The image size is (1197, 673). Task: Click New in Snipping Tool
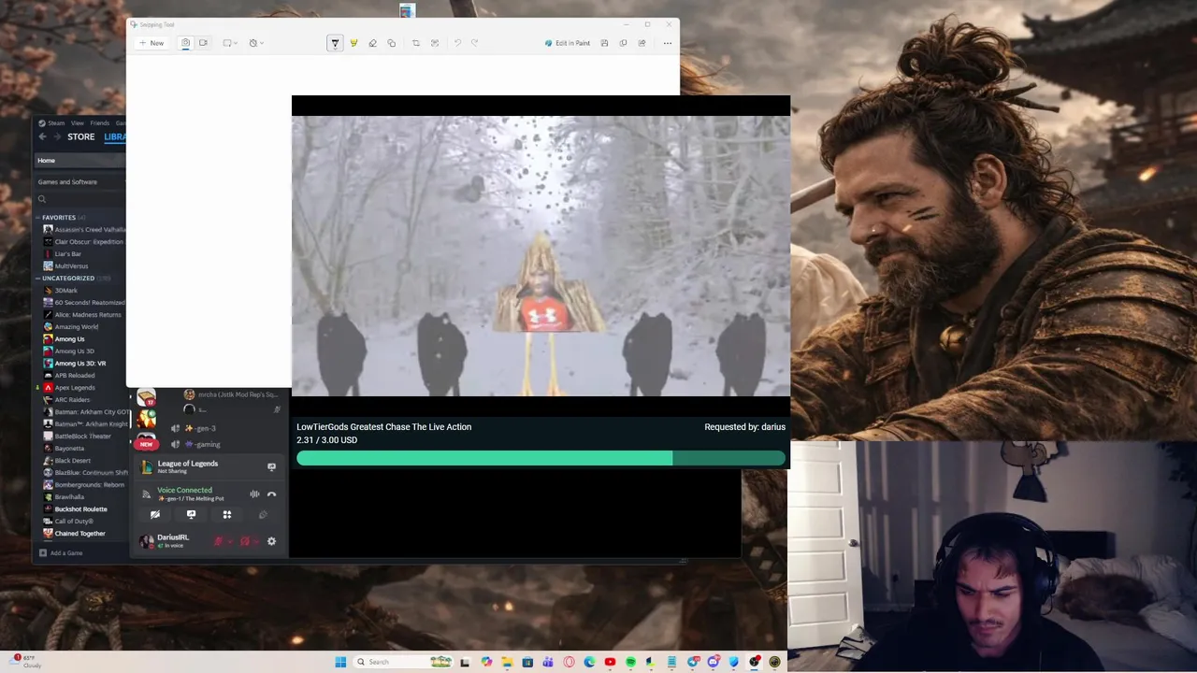(151, 43)
